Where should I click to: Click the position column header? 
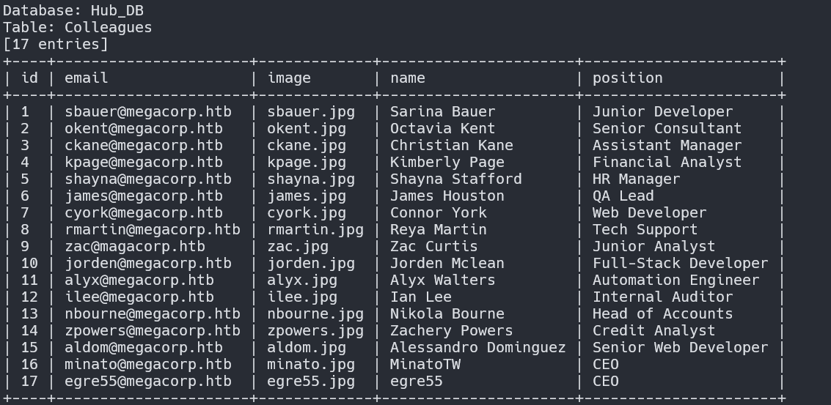(x=627, y=78)
